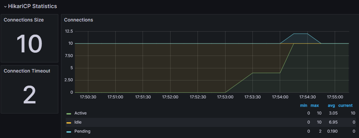This screenshot has height=138, width=359.
Task: Sort legend by max column header
Action: pos(315,106)
